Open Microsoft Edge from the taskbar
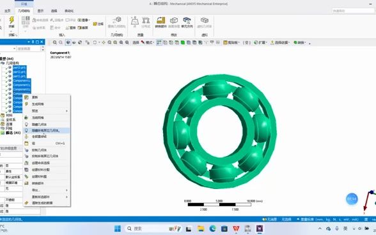This screenshot has width=376, height=235. coord(212,229)
